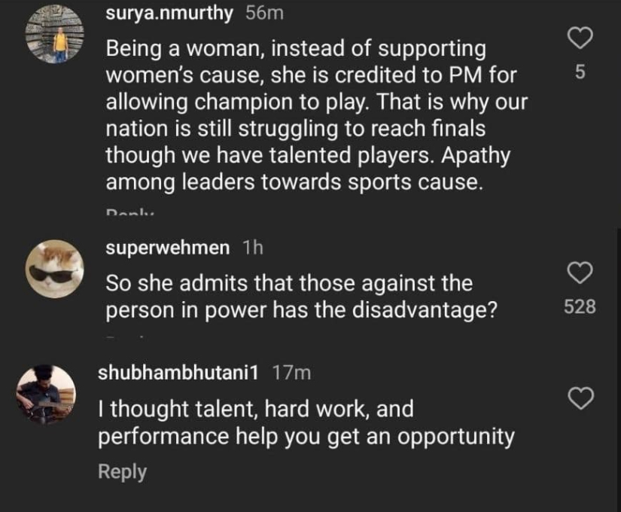This screenshot has width=621, height=512.
Task: Tap the heart on superwehmen's comment
Action: [579, 273]
